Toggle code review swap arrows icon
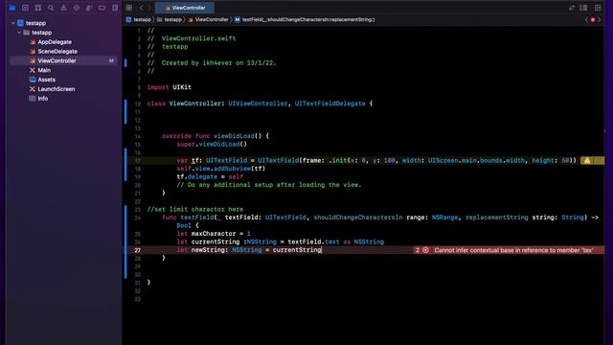613x345 pixels. (572, 8)
